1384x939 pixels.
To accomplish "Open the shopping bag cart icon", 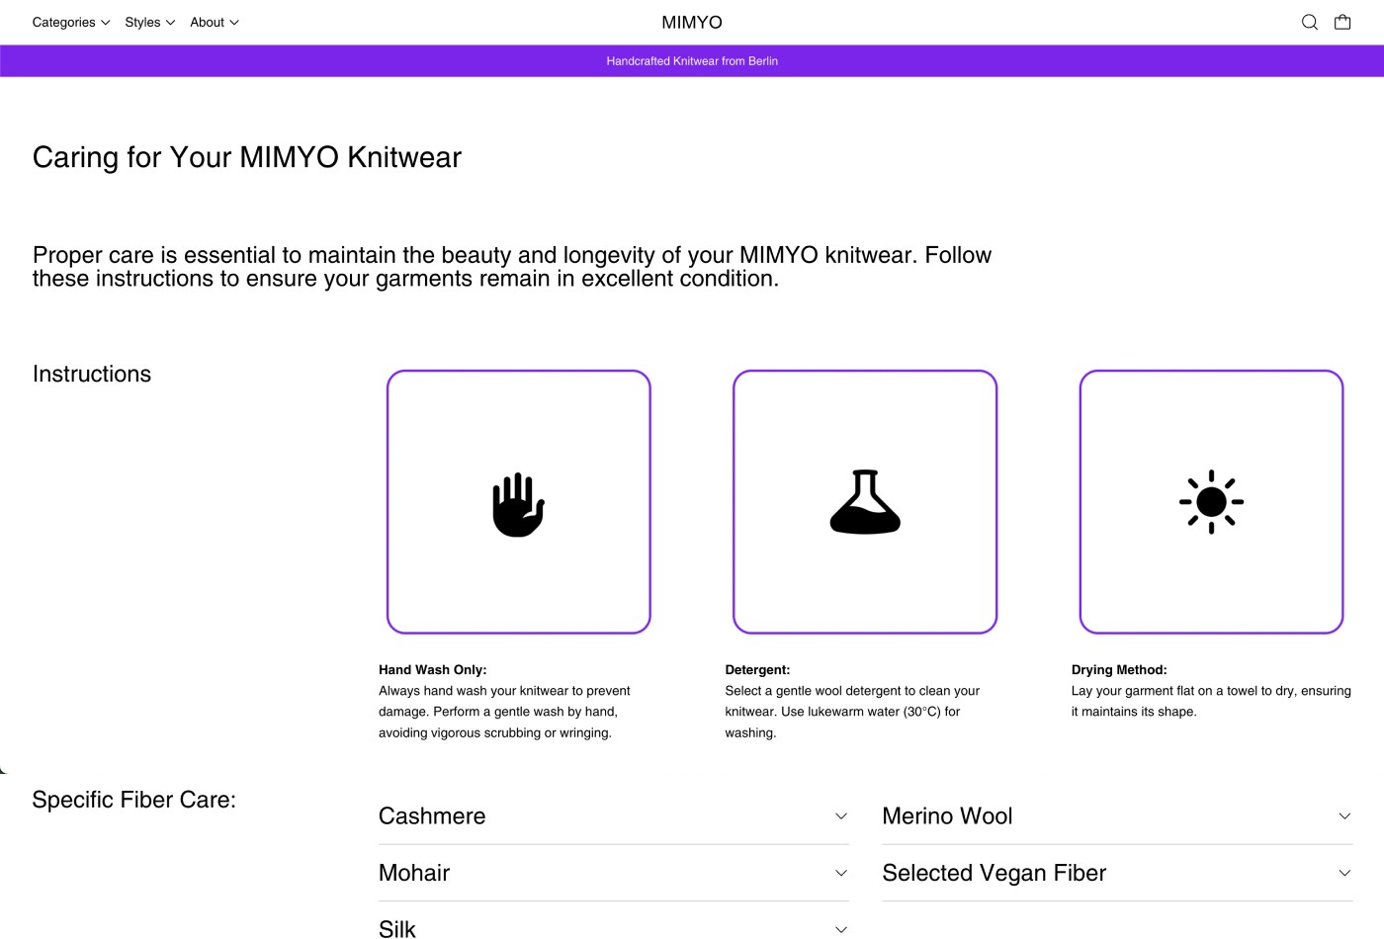I will (1342, 22).
